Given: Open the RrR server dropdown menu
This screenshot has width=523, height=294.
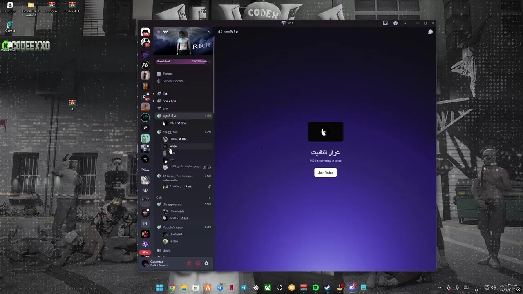Looking at the screenshot, I should (x=209, y=32).
